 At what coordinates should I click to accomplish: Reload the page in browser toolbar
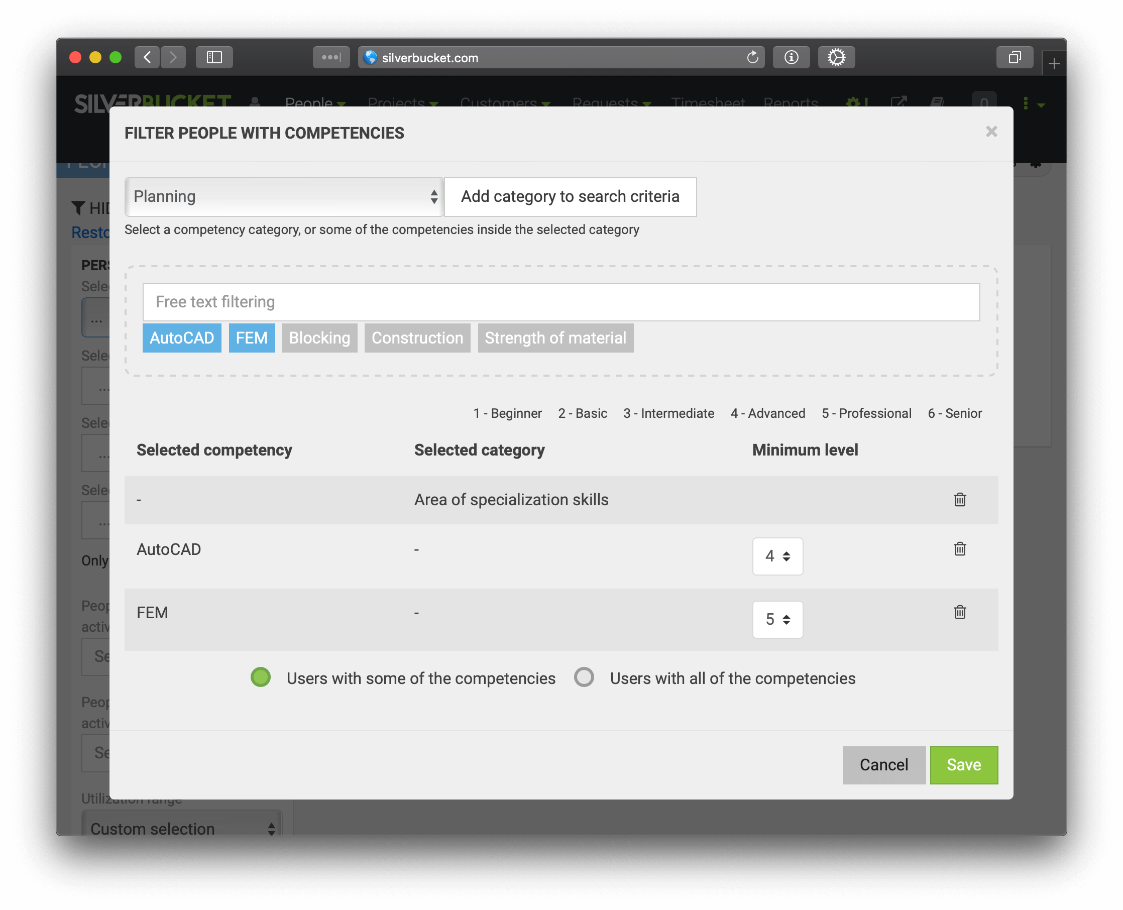point(752,57)
